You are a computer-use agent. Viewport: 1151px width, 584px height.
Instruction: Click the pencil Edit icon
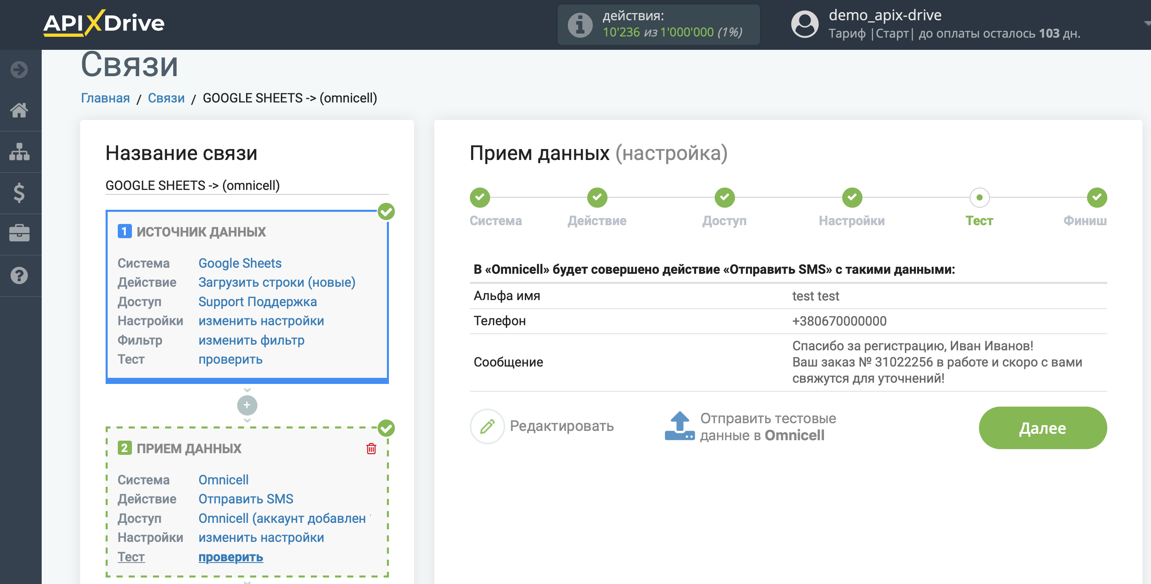(487, 426)
